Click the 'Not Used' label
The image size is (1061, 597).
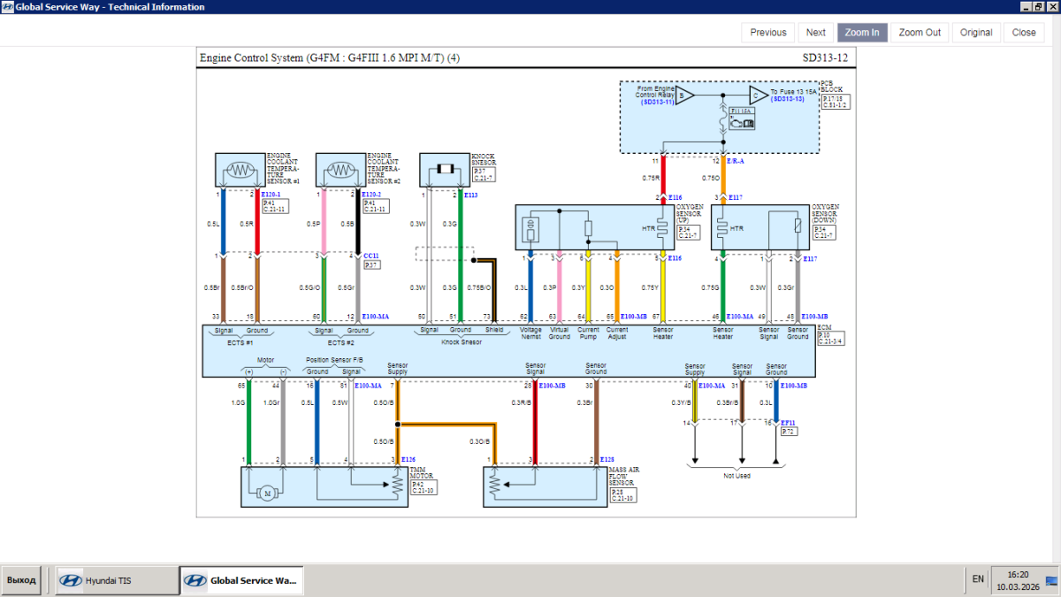click(x=736, y=476)
